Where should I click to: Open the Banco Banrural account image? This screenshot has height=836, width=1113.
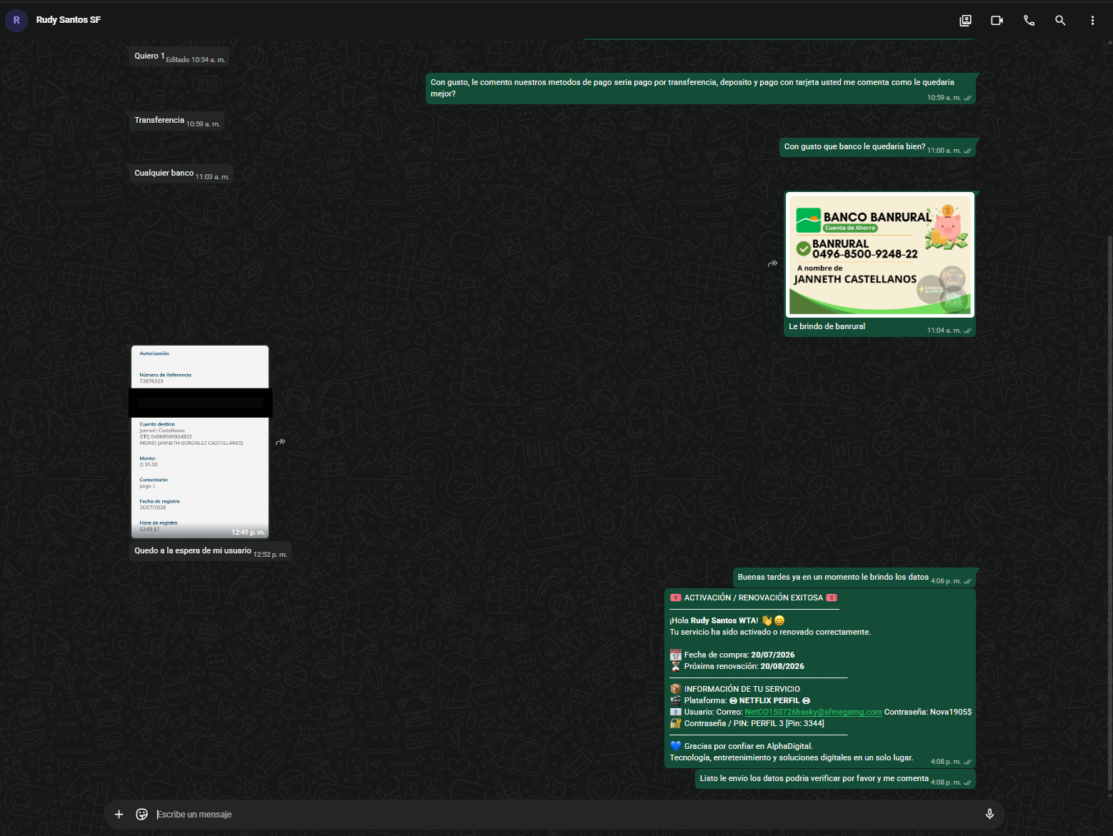tap(880, 254)
